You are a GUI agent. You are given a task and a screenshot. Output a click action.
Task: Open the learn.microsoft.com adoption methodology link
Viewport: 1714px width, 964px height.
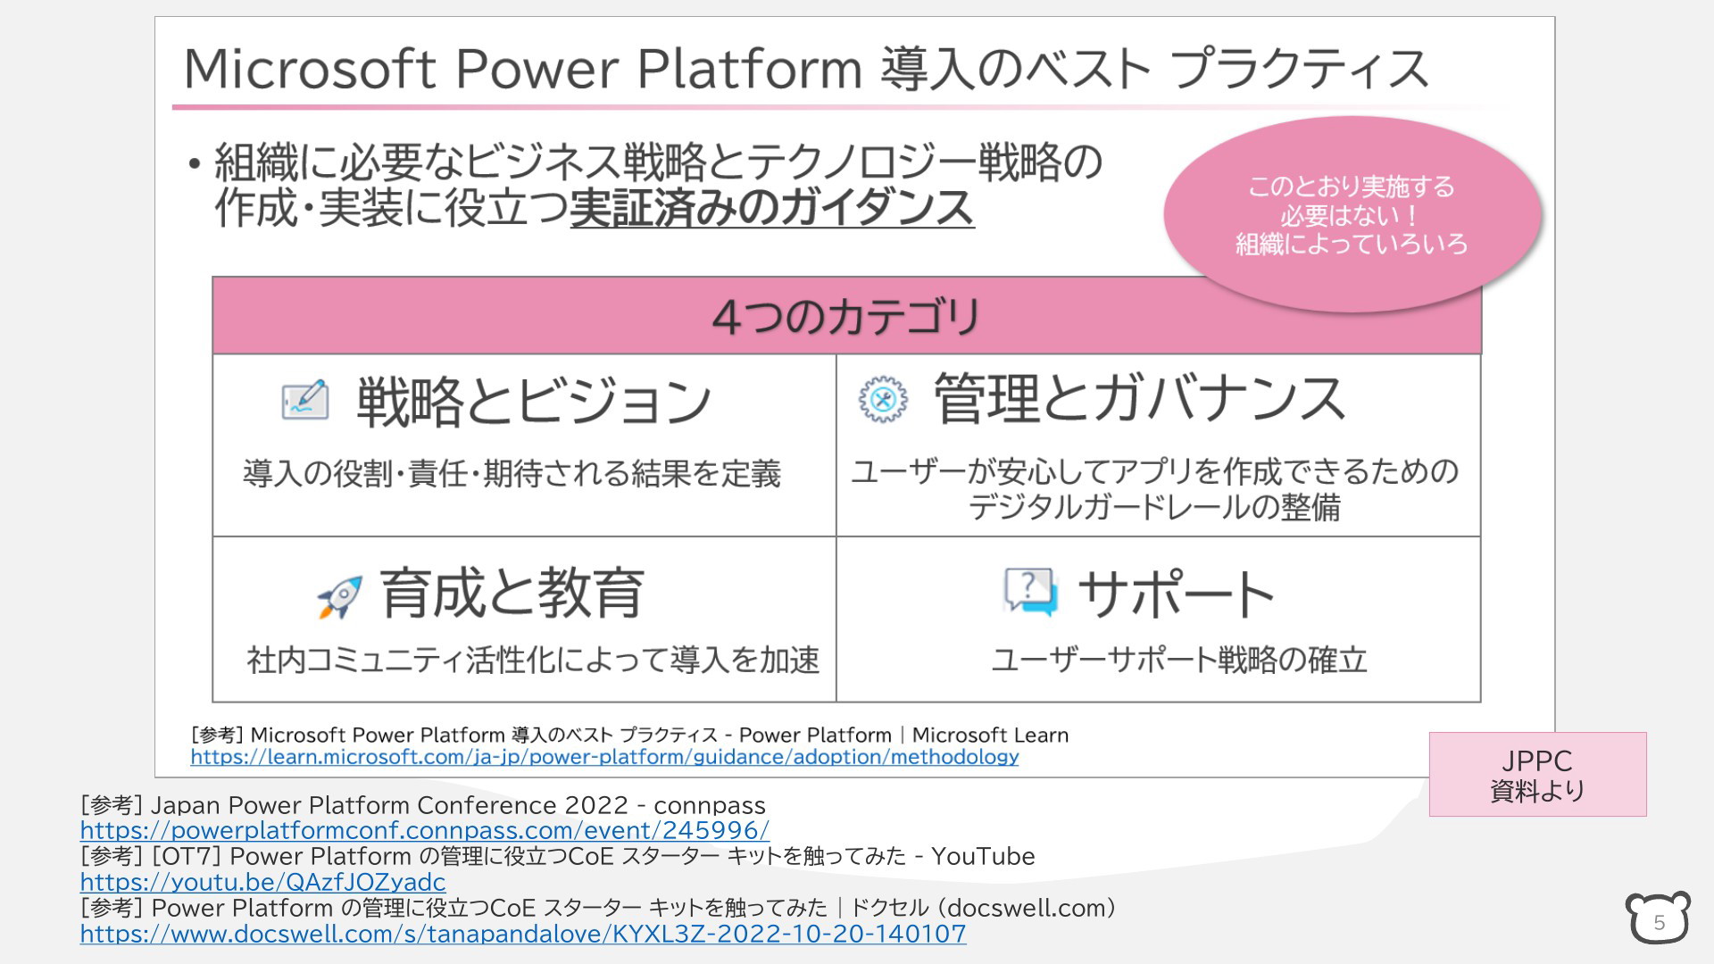point(604,757)
